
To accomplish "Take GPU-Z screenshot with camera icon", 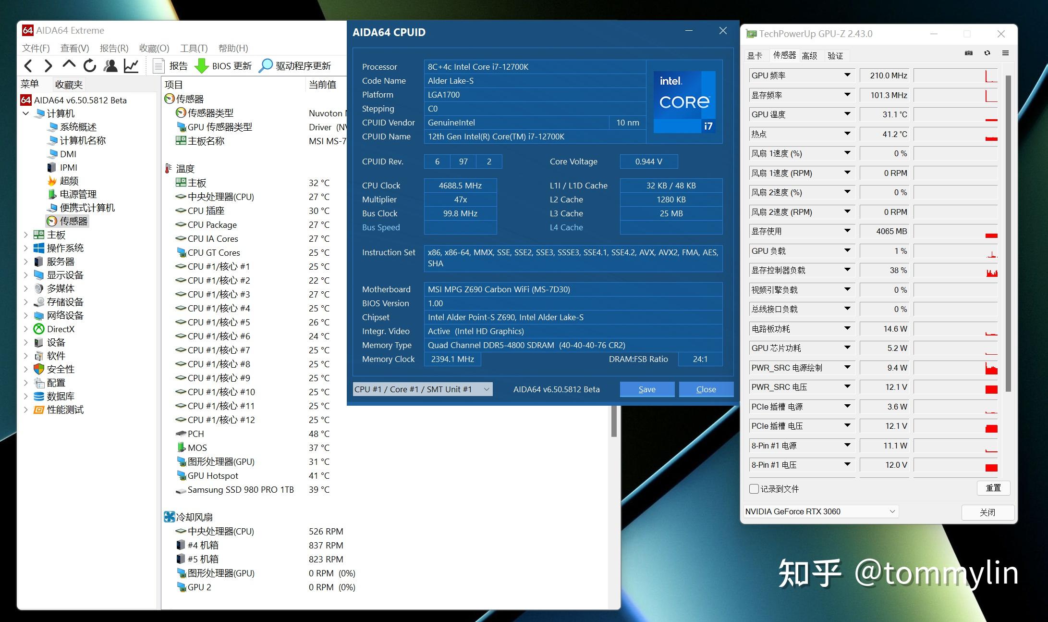I will 969,53.
